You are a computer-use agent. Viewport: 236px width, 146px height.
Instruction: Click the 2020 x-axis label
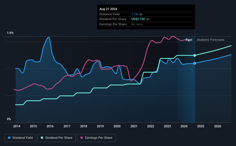(117, 126)
